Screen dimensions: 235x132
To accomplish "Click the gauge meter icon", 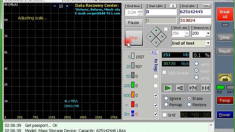I will click(x=225, y=77).
